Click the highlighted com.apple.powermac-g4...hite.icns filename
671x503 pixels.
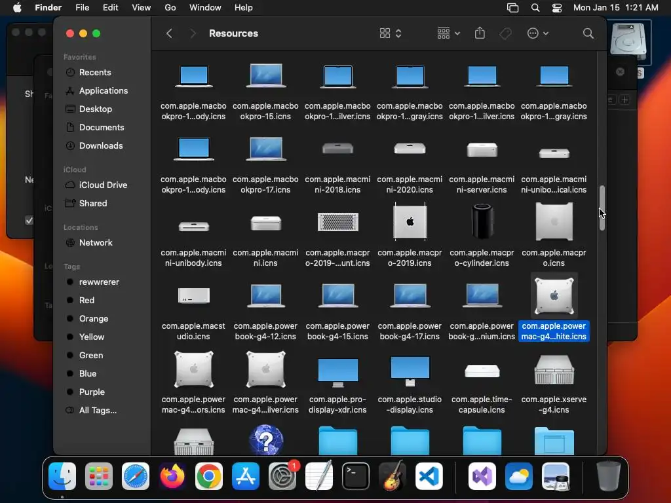554,331
